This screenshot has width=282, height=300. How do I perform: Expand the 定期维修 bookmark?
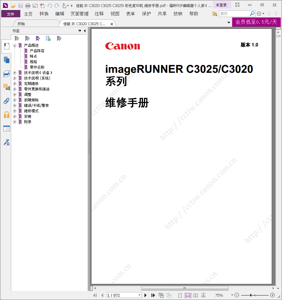coord(15,84)
